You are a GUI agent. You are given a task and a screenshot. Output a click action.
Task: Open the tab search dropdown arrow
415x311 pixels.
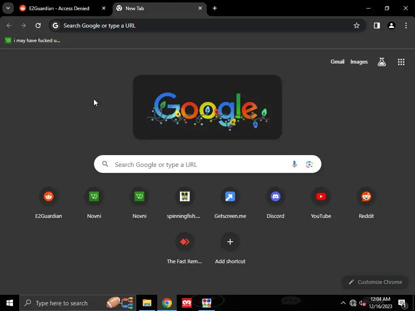click(x=8, y=8)
